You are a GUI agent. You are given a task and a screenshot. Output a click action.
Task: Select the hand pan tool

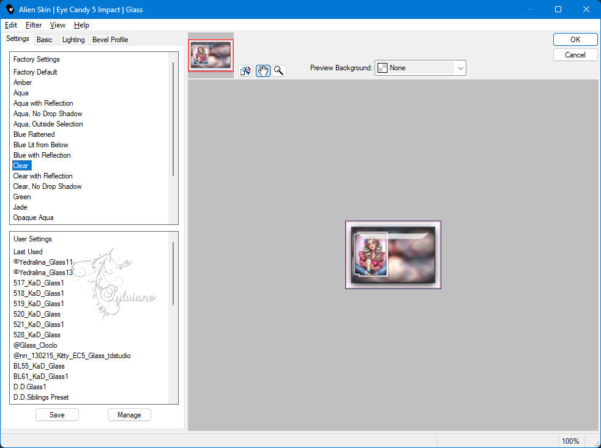pyautogui.click(x=263, y=71)
